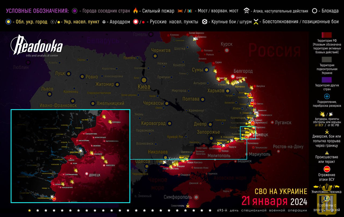344x217 pixels.
Task: Click the info and analytical center tagline
Action: (x=42, y=56)
